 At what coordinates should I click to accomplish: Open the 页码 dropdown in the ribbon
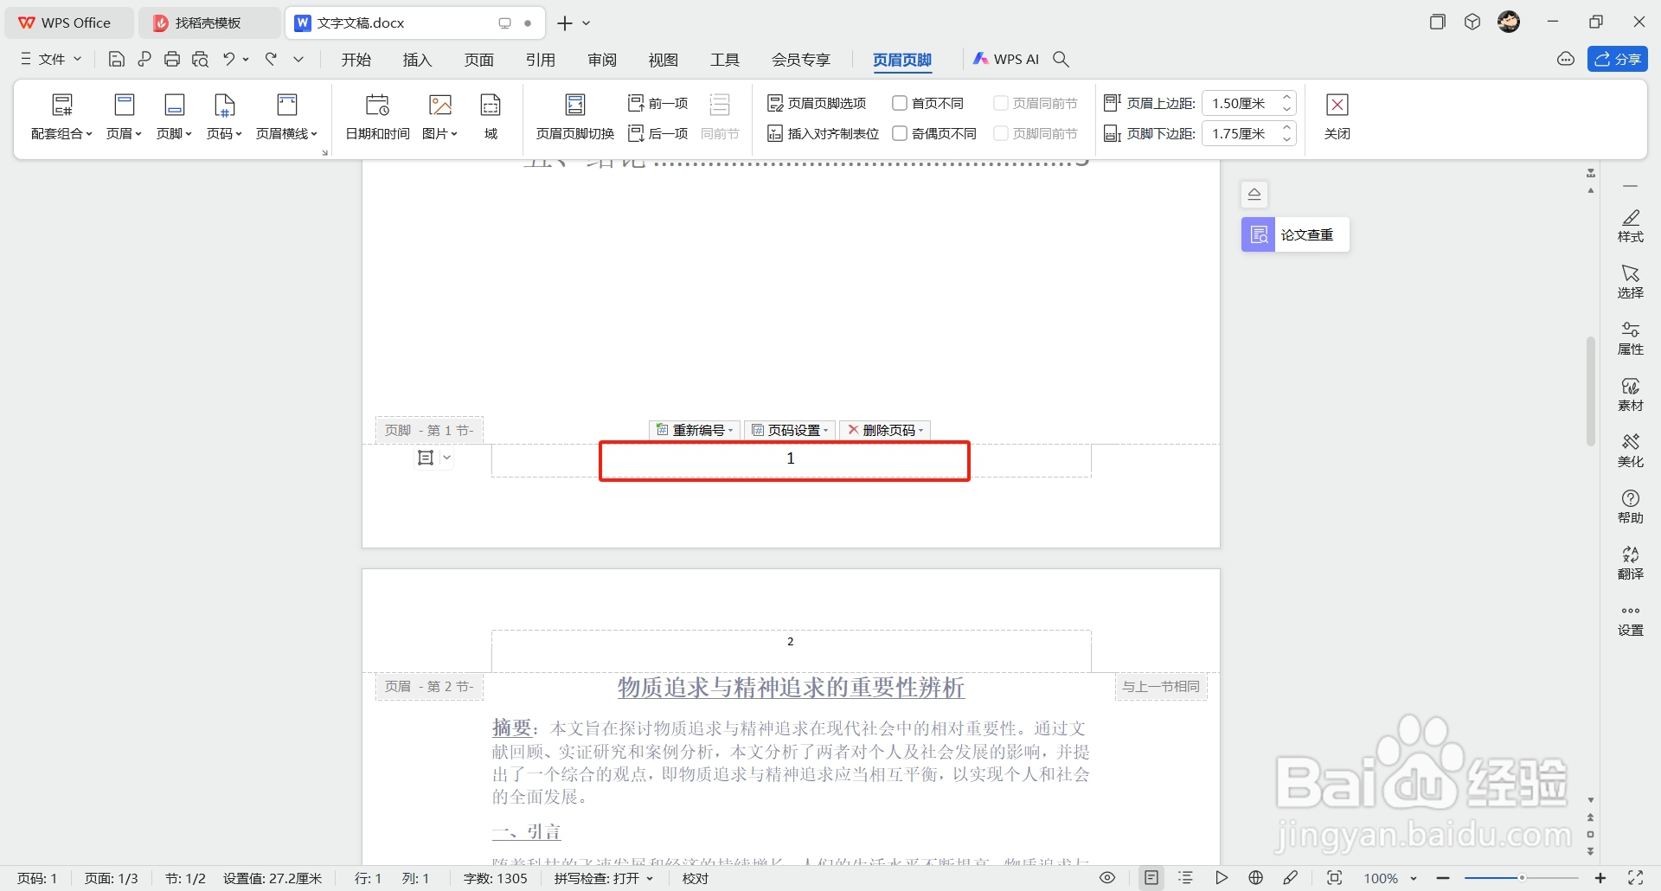point(224,117)
